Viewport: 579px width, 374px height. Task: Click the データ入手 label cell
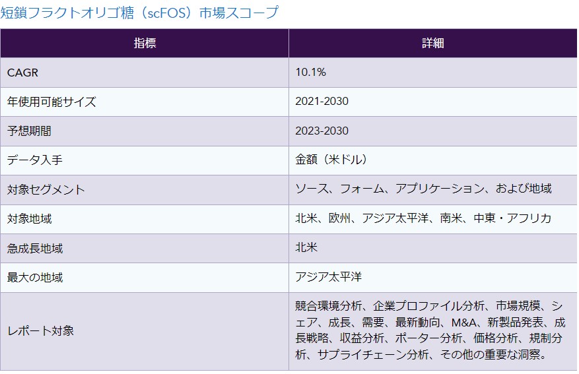click(145, 160)
